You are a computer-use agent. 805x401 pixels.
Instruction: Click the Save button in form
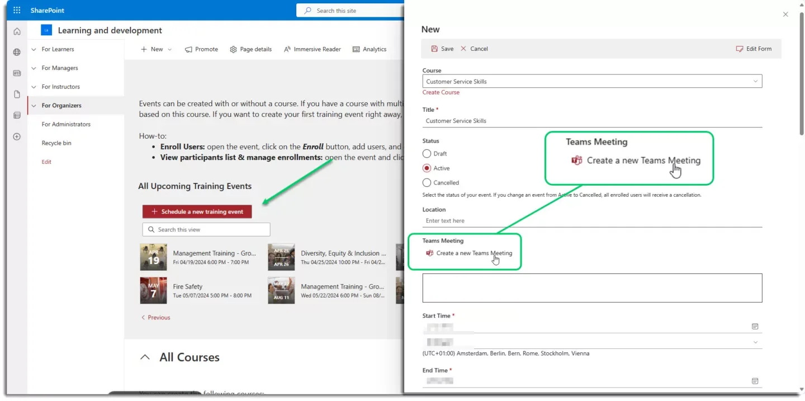point(442,49)
